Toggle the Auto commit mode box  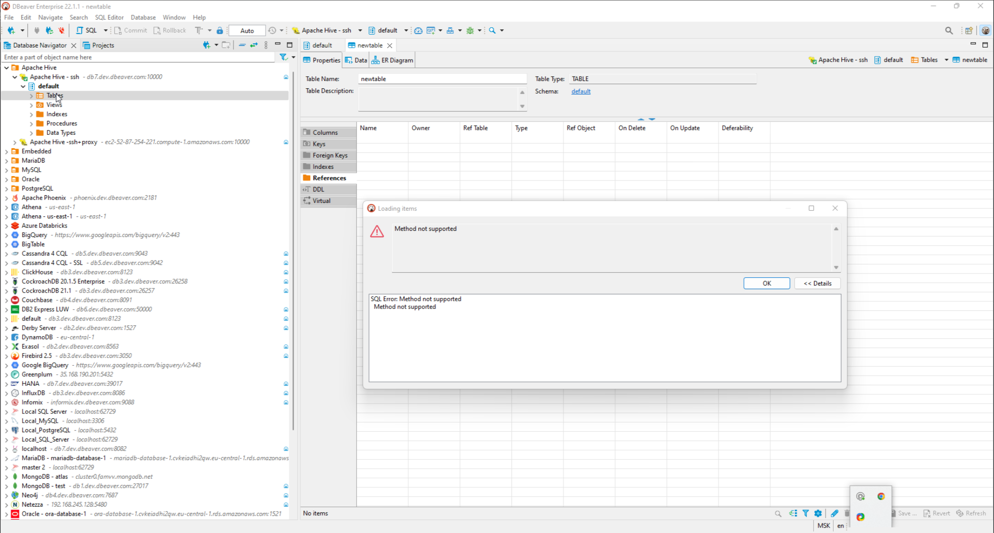(247, 30)
